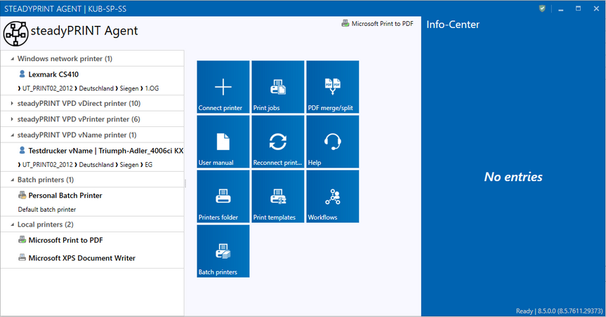Open the Connect printer tile
The height and width of the screenshot is (317, 606).
click(223, 87)
